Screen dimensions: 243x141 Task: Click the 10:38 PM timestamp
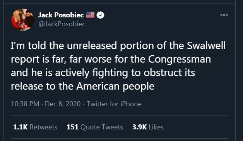point(25,104)
